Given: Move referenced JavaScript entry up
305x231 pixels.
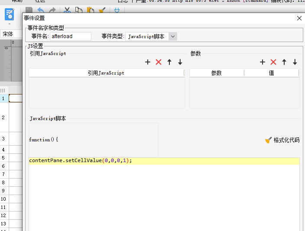Looking at the screenshot, I should pyautogui.click(x=169, y=62).
